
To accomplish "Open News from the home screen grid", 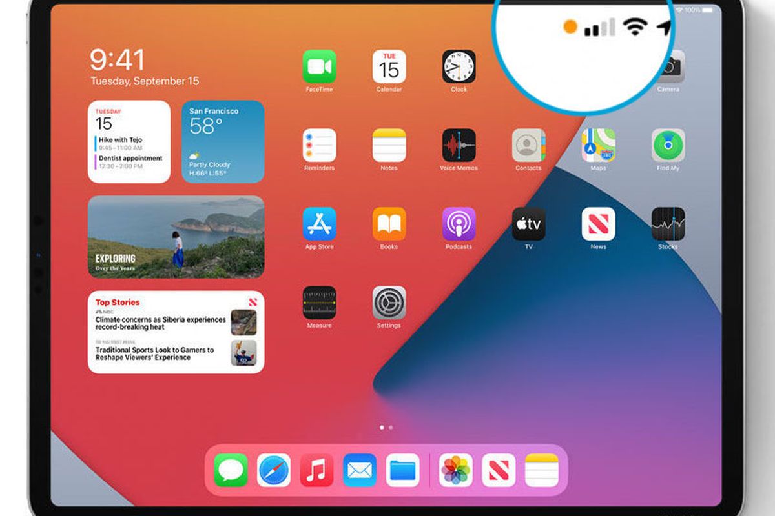I will pyautogui.click(x=599, y=224).
